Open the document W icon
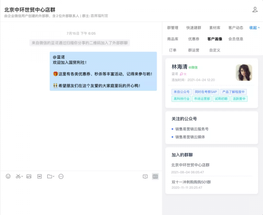 (x=39, y=176)
